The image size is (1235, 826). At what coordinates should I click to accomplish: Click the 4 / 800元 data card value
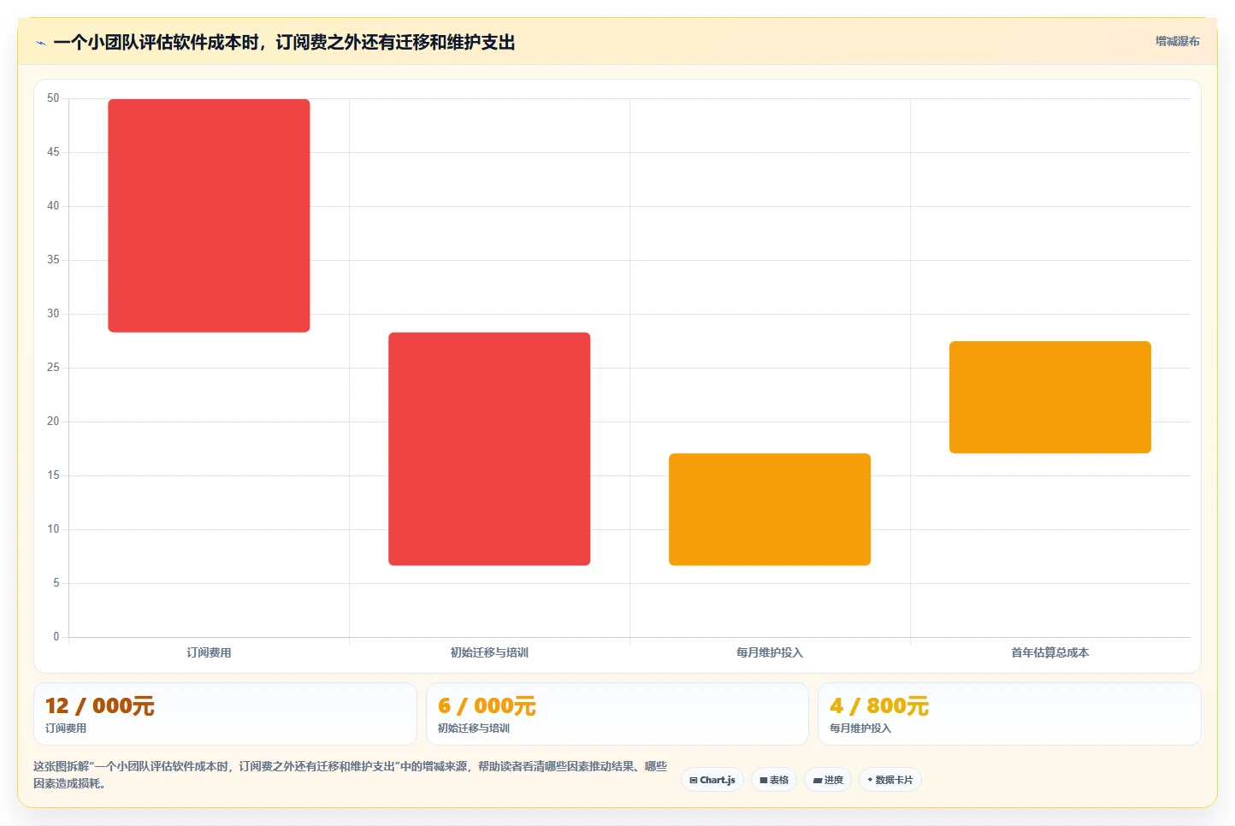(x=879, y=706)
